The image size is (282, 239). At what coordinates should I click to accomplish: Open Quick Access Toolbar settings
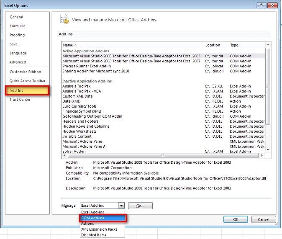pyautogui.click(x=27, y=81)
